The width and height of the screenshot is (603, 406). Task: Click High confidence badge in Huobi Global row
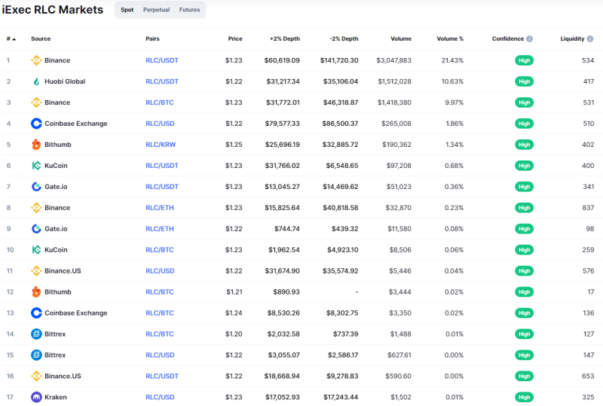point(524,81)
